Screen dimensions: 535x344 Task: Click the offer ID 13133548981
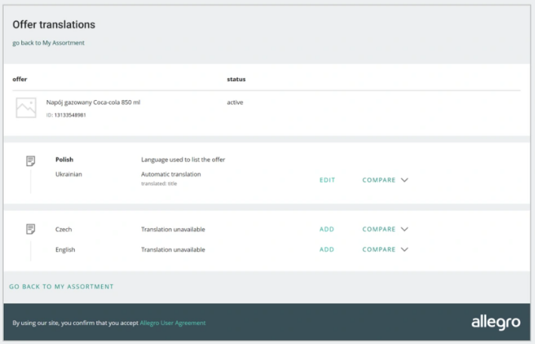[x=70, y=115]
